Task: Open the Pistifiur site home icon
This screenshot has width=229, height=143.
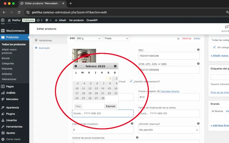Action: click(9, 20)
